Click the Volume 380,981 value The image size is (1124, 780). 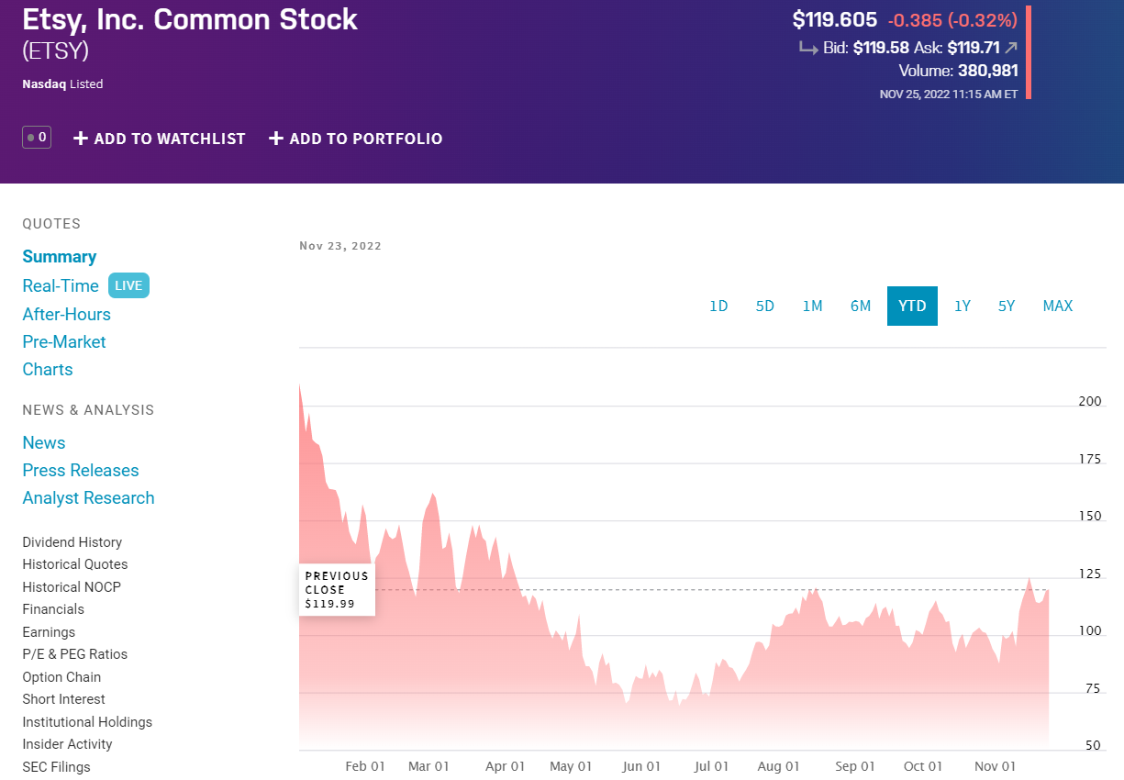pos(988,71)
